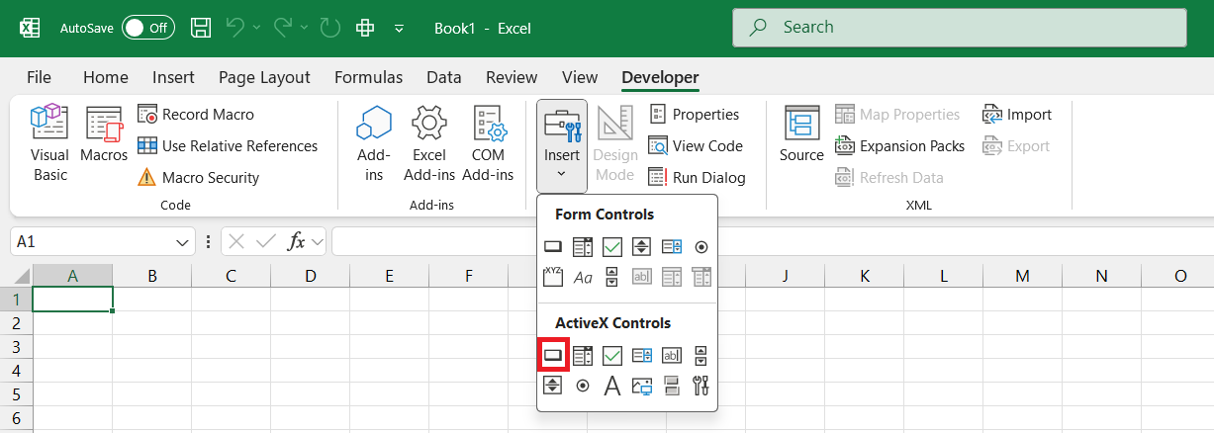Click Run Dialog
Image resolution: width=1214 pixels, height=433 pixels.
click(x=697, y=178)
